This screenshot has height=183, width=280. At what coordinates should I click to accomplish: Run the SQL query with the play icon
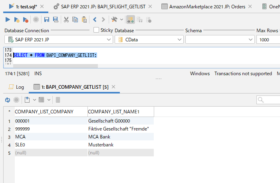8,19
